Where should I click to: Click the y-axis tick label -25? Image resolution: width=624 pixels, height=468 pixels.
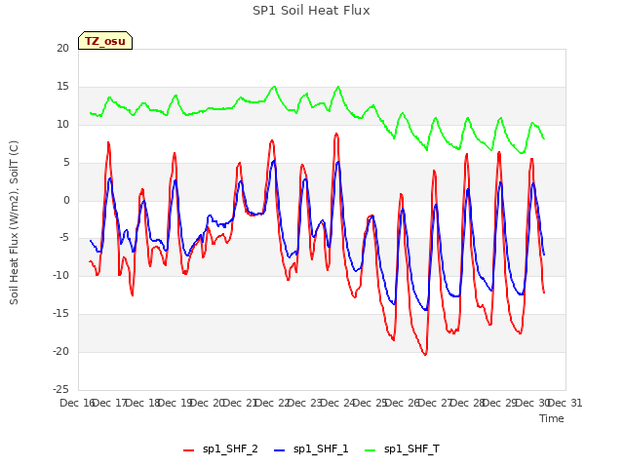point(60,389)
